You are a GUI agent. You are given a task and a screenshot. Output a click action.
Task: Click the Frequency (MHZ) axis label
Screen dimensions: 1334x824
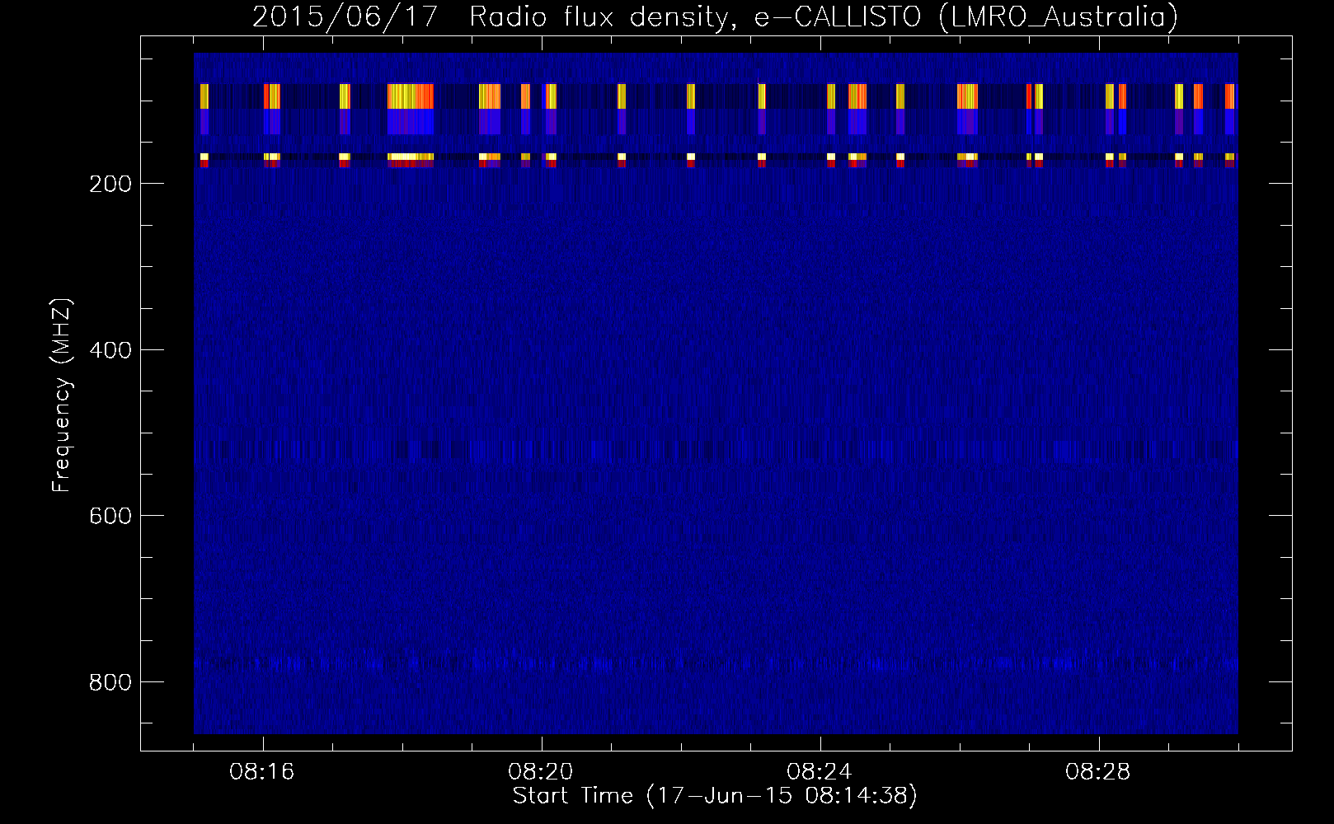click(x=62, y=395)
